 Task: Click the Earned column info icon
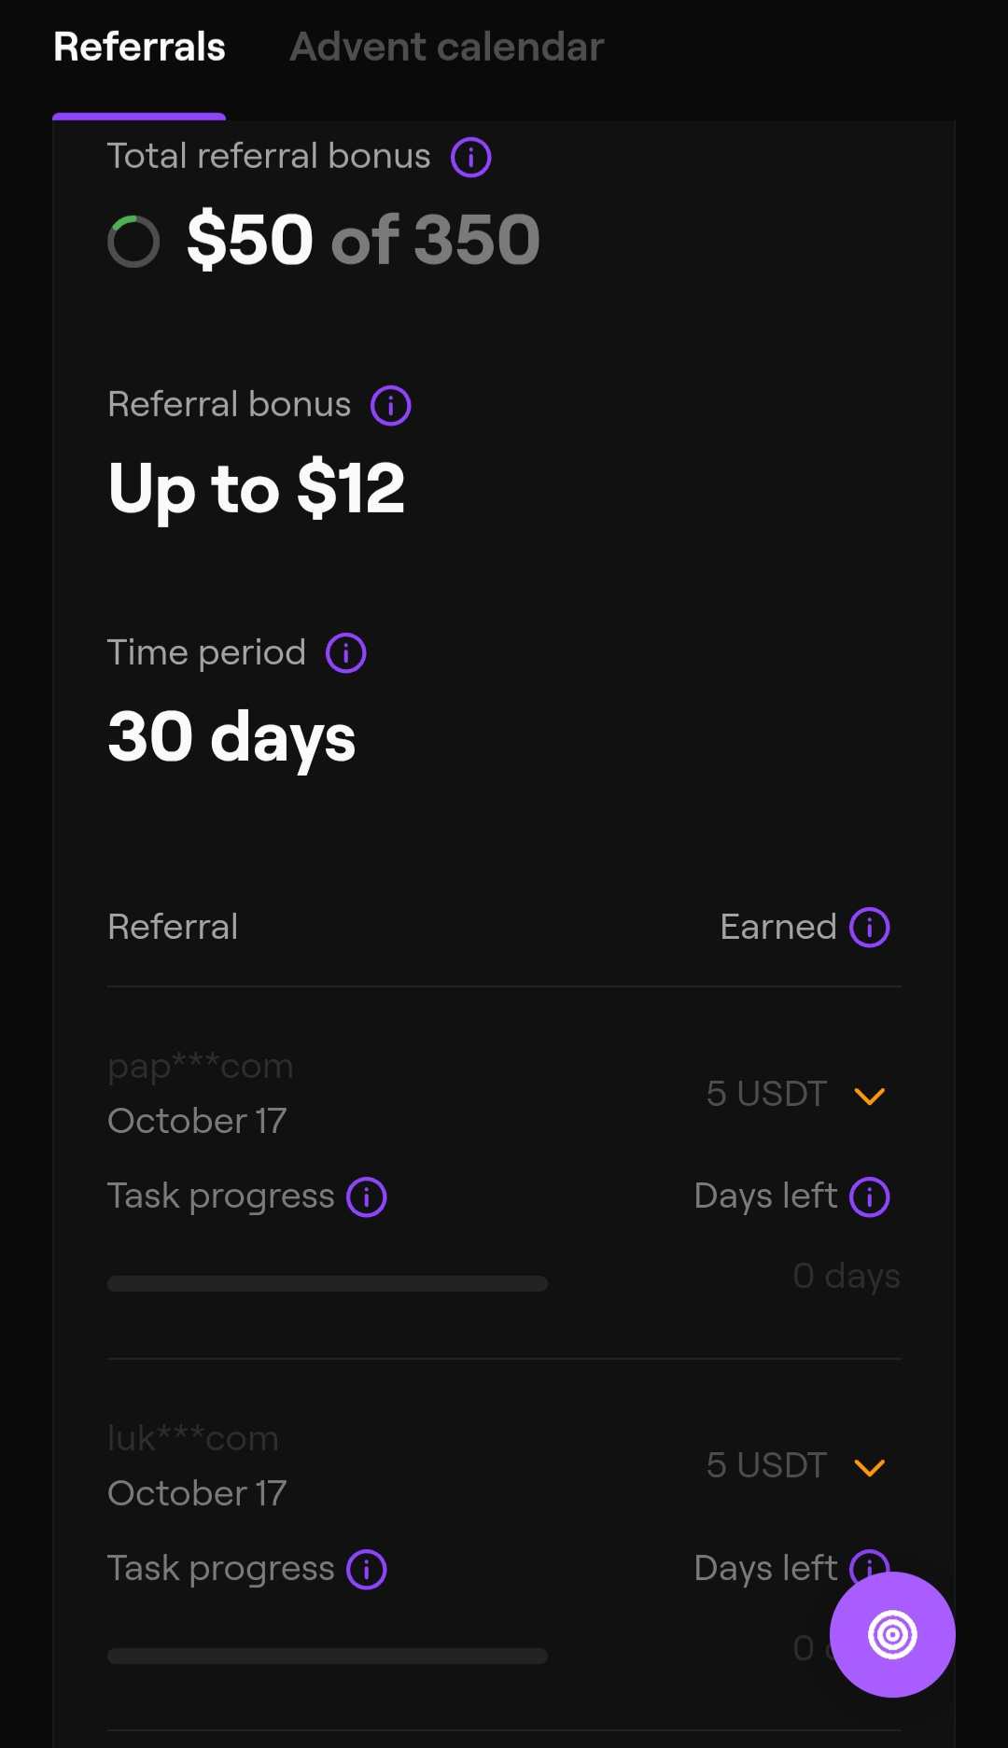869,928
